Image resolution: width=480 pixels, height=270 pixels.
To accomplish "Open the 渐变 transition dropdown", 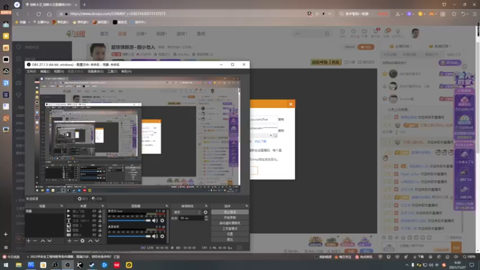I will pos(187,212).
